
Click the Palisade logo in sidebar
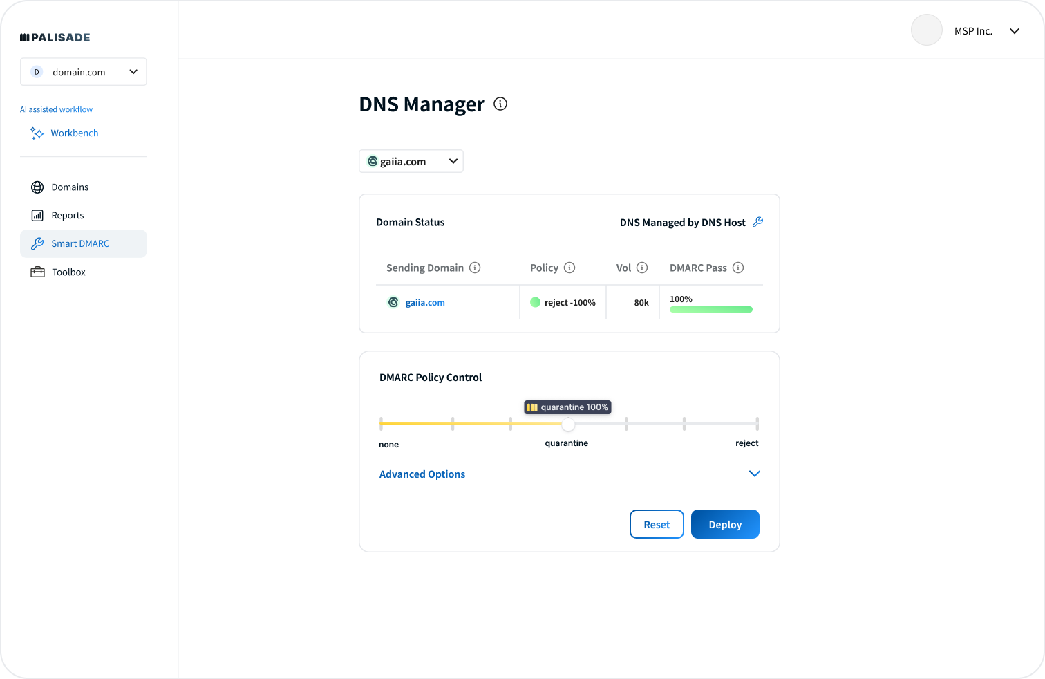55,37
